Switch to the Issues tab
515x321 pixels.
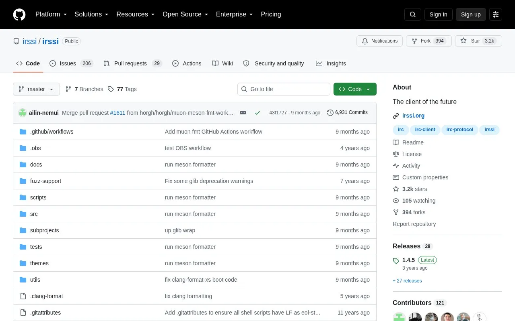(71, 63)
